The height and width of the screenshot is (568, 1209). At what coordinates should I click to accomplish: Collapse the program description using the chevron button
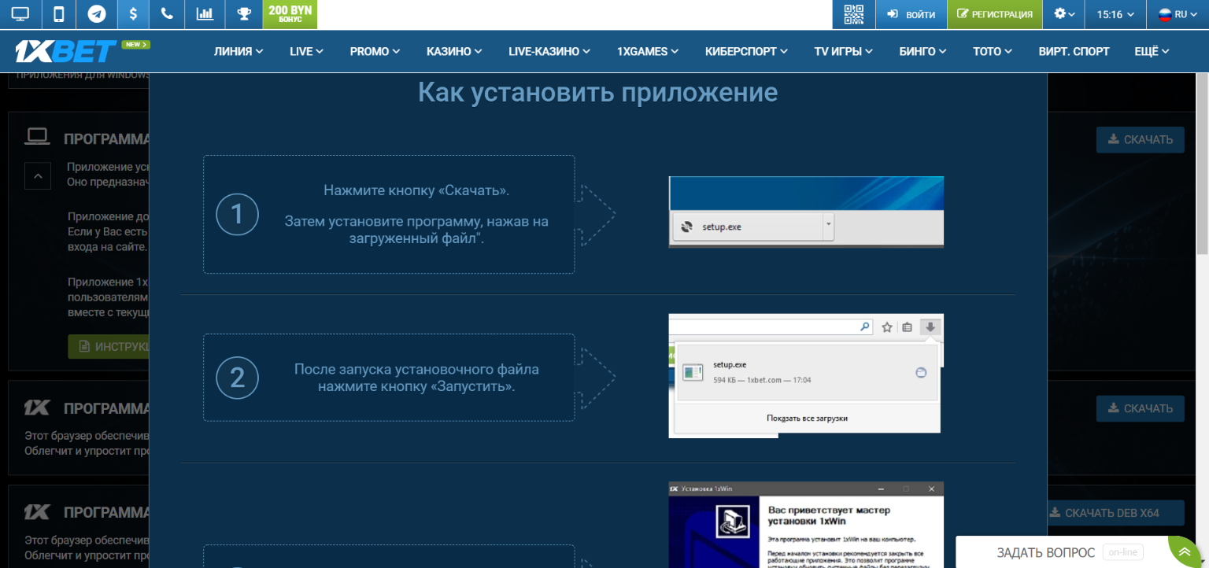[x=38, y=175]
